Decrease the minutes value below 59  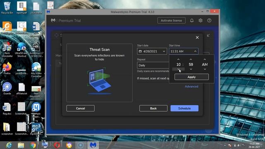pyautogui.click(x=191, y=69)
